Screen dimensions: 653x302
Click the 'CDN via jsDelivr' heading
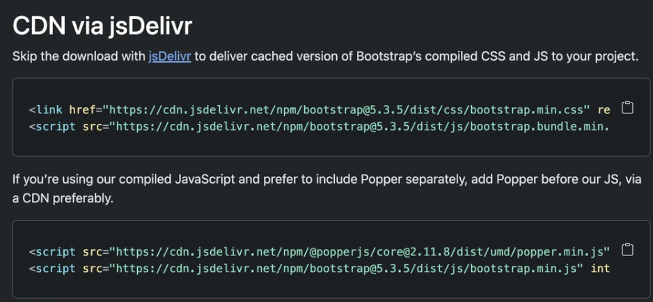point(102,26)
